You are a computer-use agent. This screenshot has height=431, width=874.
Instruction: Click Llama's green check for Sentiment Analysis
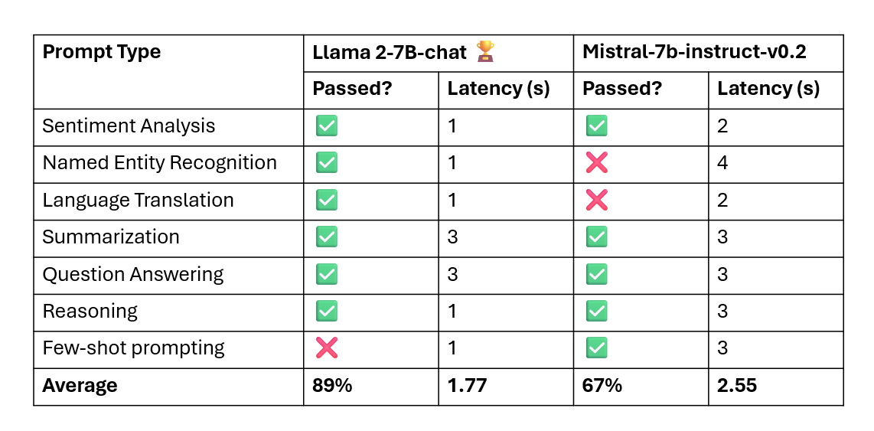click(326, 126)
